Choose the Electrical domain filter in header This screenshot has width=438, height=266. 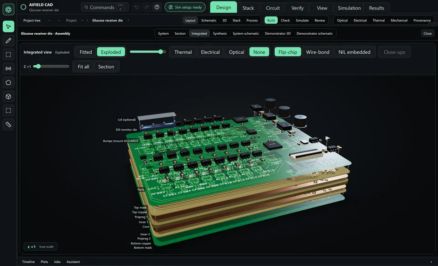point(360,21)
